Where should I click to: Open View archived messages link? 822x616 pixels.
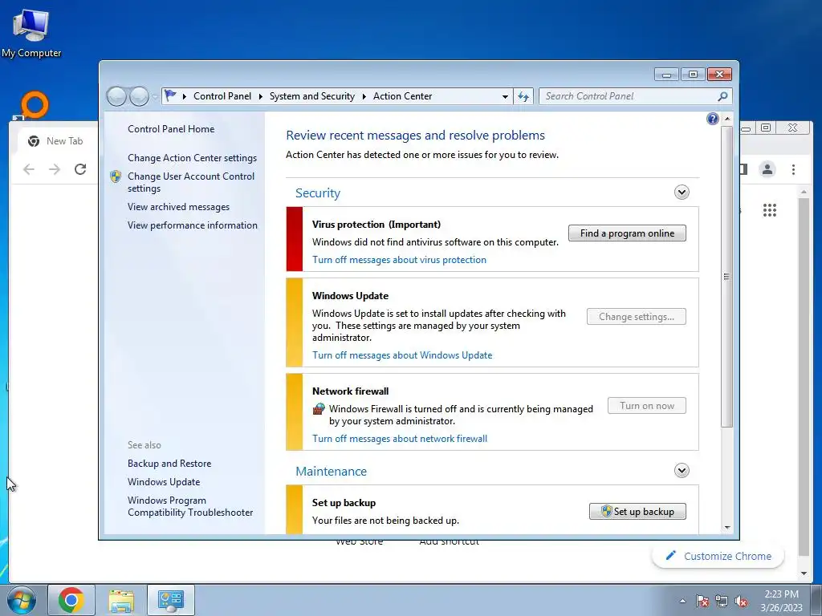click(x=179, y=207)
